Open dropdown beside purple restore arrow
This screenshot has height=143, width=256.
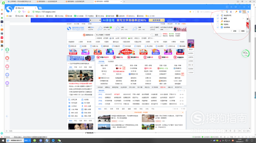(26, 12)
